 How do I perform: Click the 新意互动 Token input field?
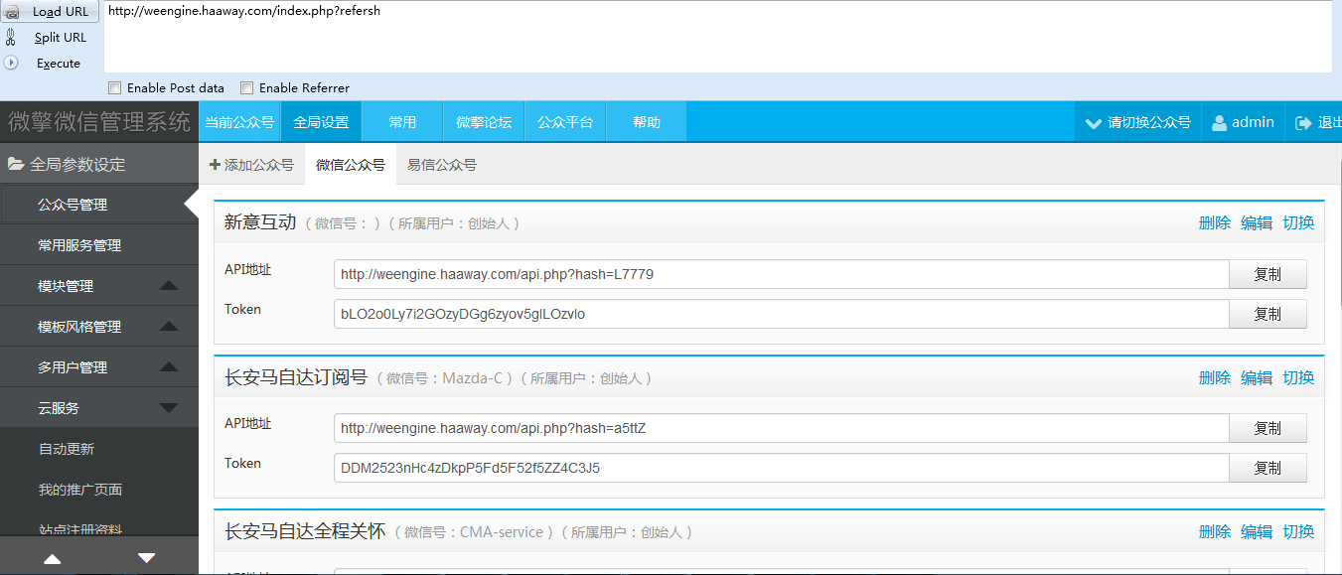782,314
